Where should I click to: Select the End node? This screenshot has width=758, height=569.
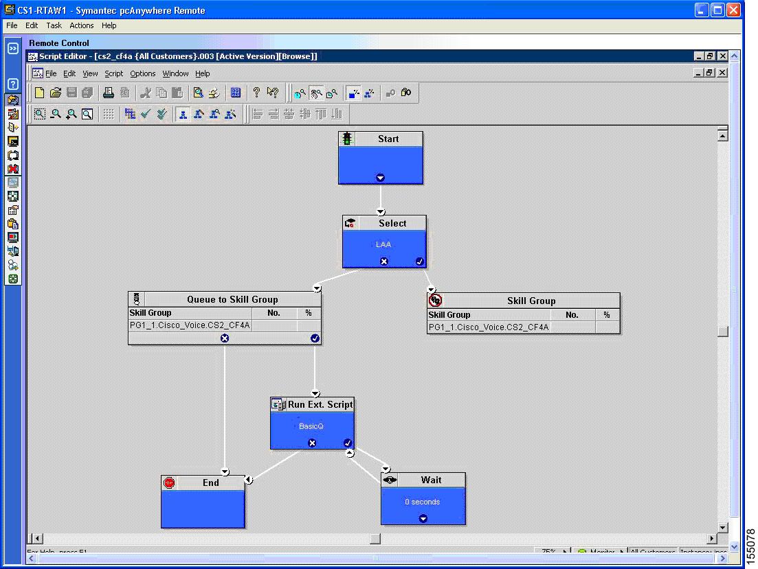tap(203, 501)
